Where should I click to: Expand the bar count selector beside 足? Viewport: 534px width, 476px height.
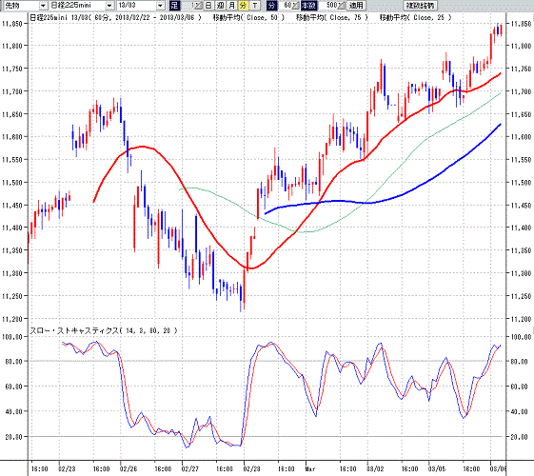[198, 6]
